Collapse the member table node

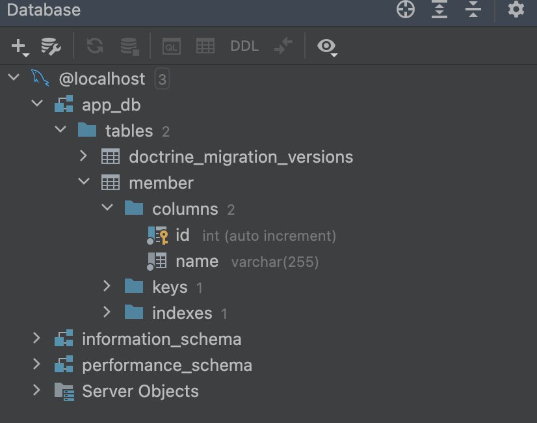[83, 182]
